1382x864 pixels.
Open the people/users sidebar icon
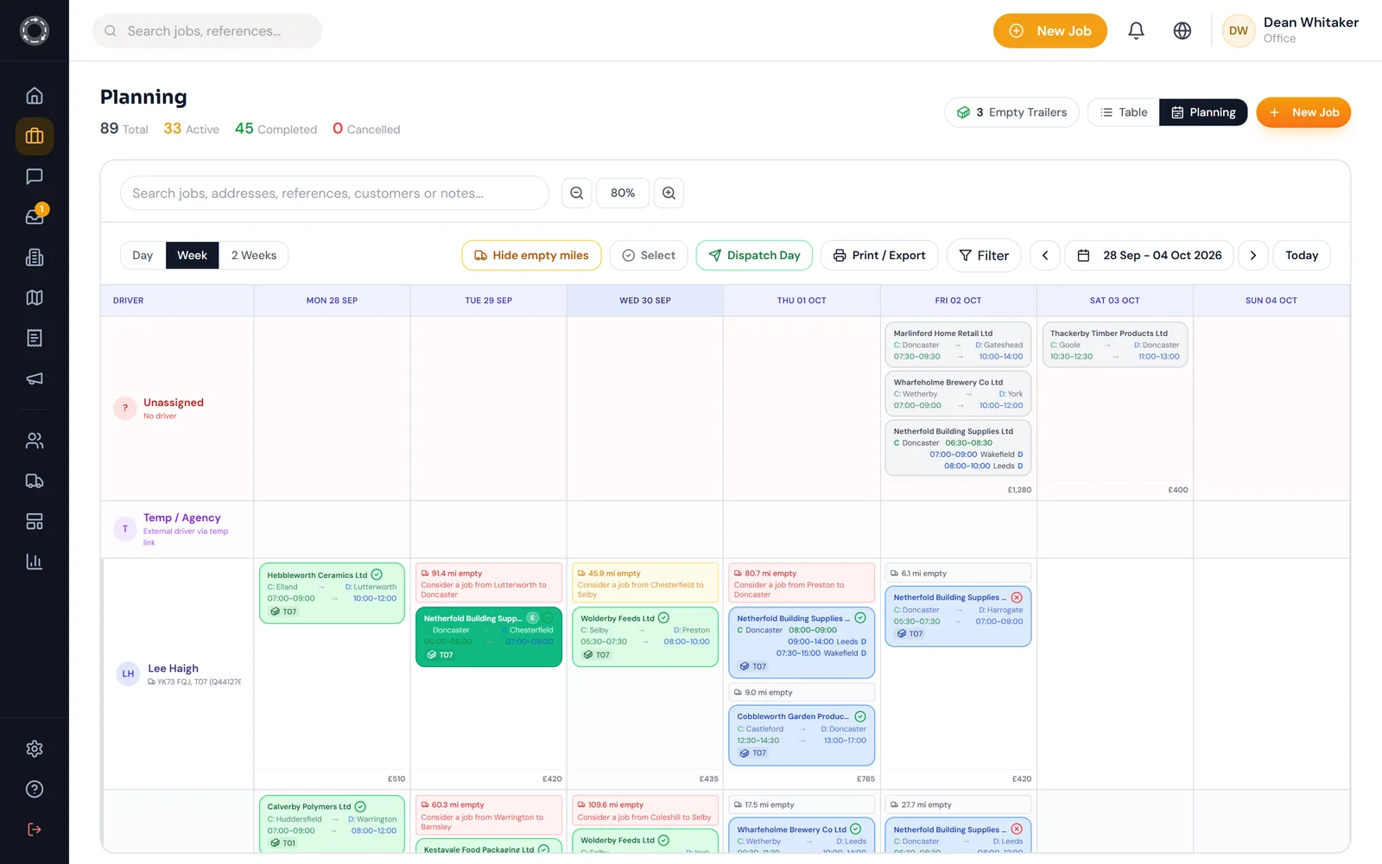click(35, 441)
